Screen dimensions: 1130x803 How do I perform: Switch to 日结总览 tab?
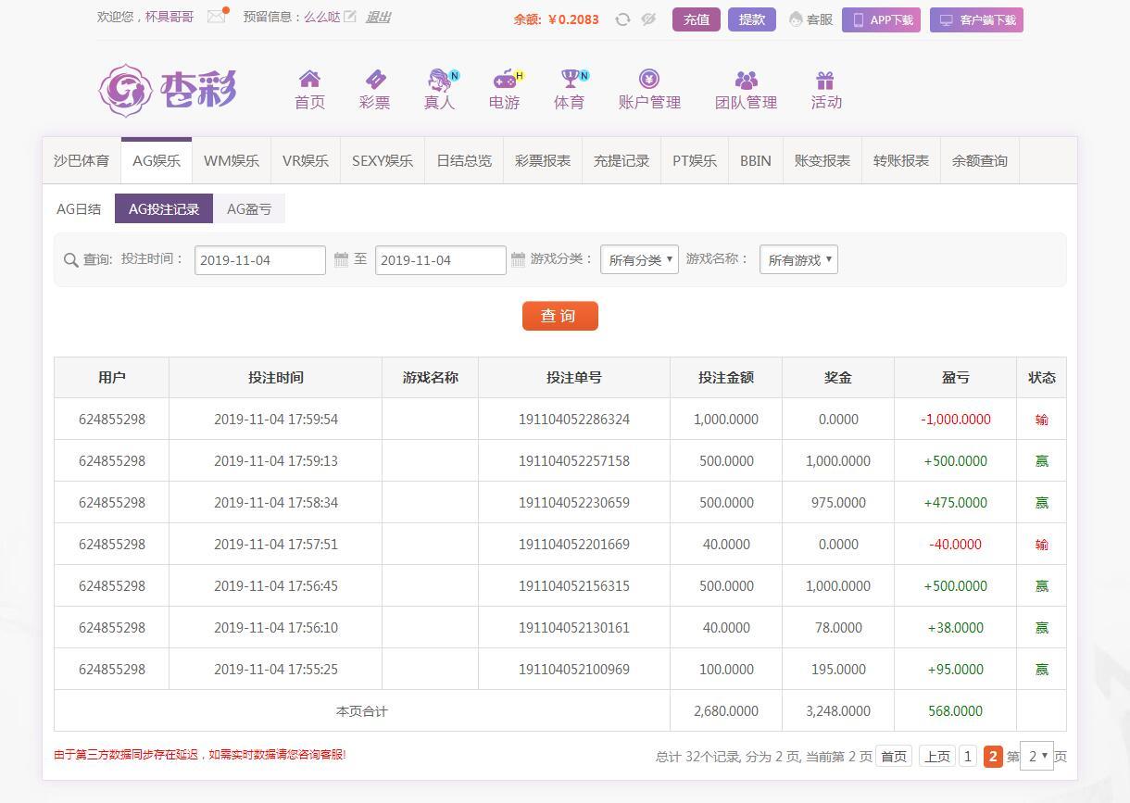coord(464,160)
